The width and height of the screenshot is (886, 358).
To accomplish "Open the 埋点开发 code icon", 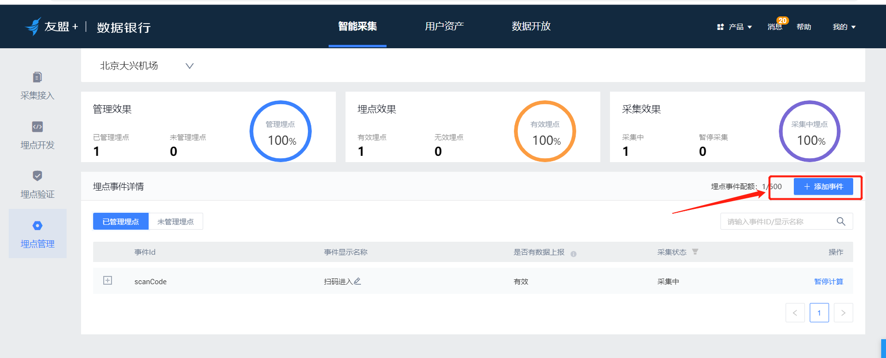I will pos(37,127).
